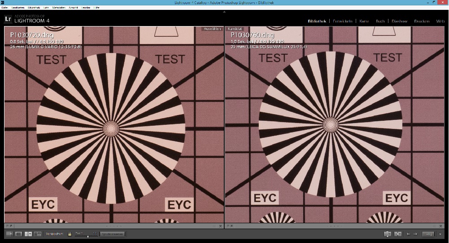Toggle the link focus lock icon
This screenshot has width=449, height=243.
(x=70, y=234)
